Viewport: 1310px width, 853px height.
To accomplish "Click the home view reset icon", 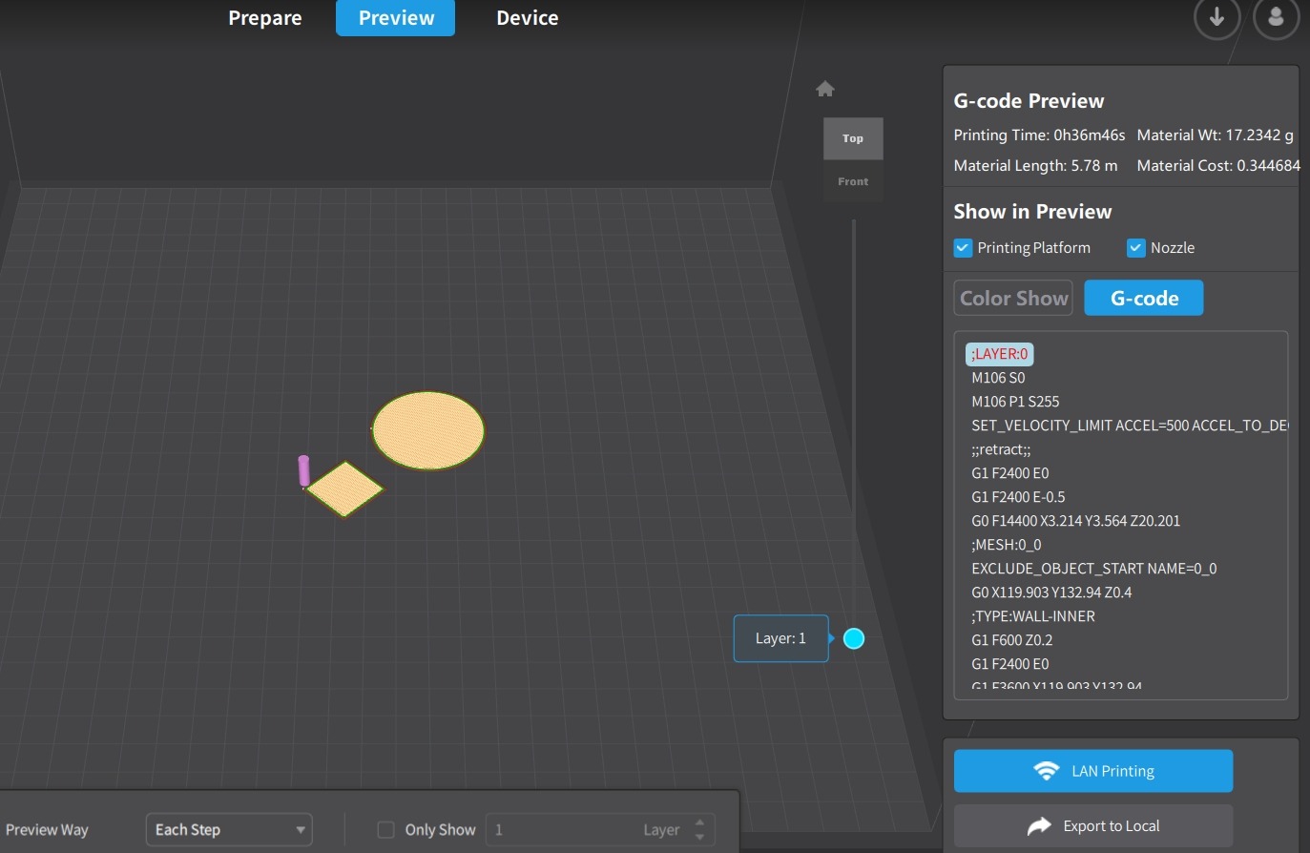I will point(825,89).
